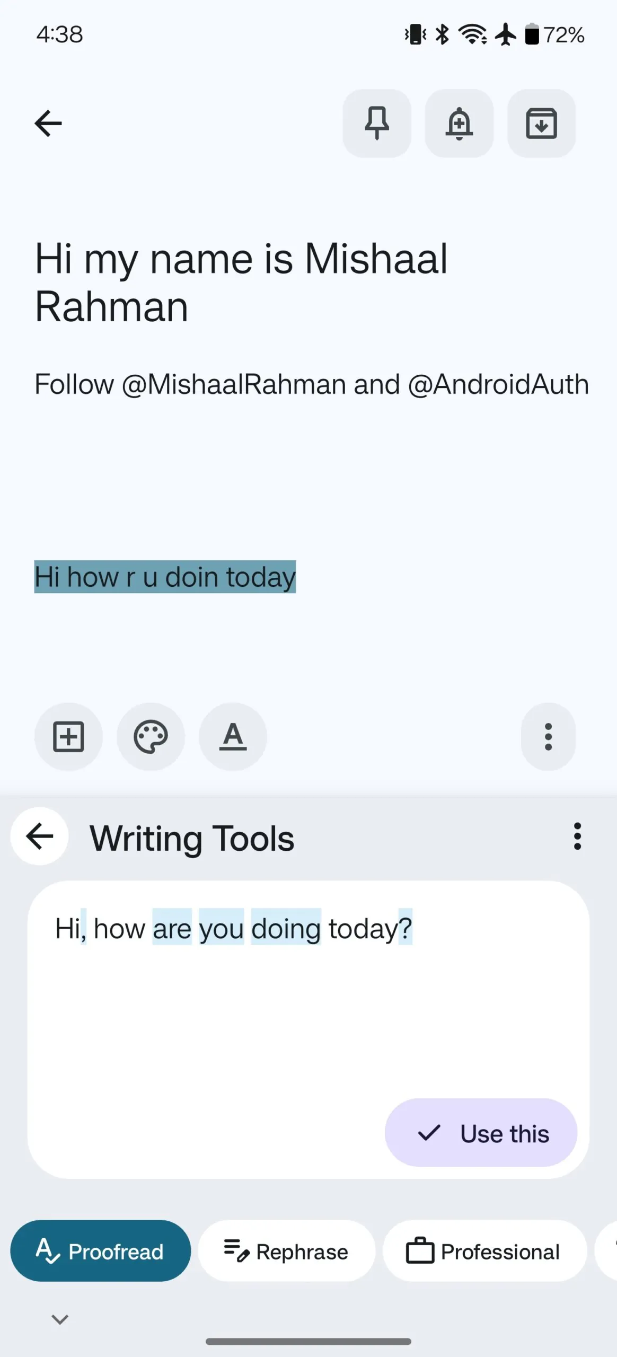Open the background color palette icon
617x1357 pixels.
point(151,737)
